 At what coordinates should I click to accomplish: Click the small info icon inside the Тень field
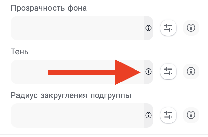pyautogui.click(x=148, y=72)
